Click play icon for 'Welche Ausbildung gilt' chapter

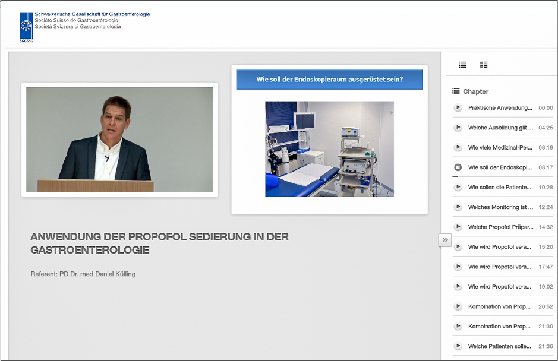458,128
